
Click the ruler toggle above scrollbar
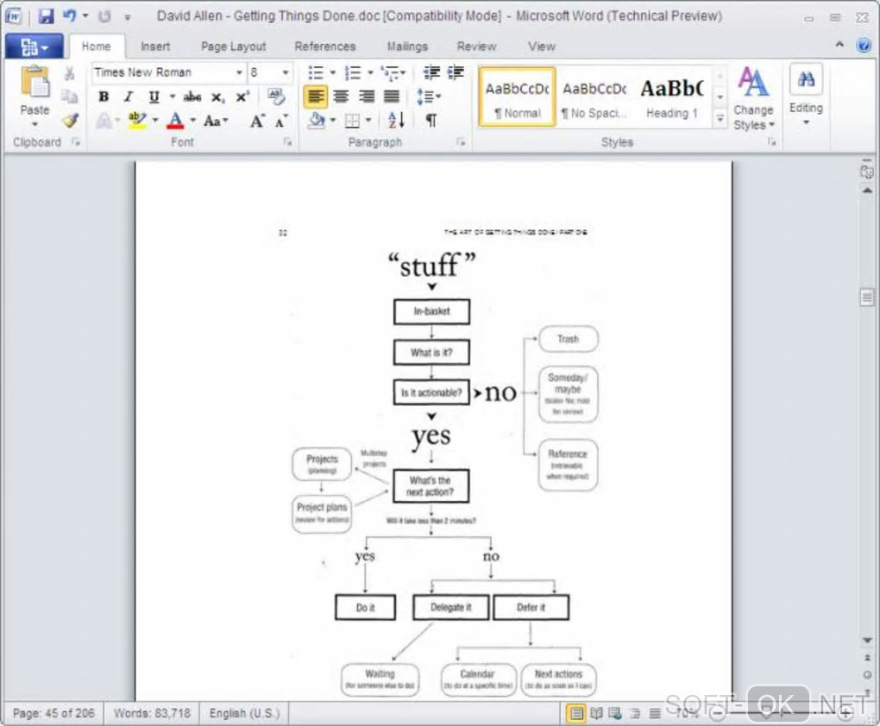[x=866, y=171]
